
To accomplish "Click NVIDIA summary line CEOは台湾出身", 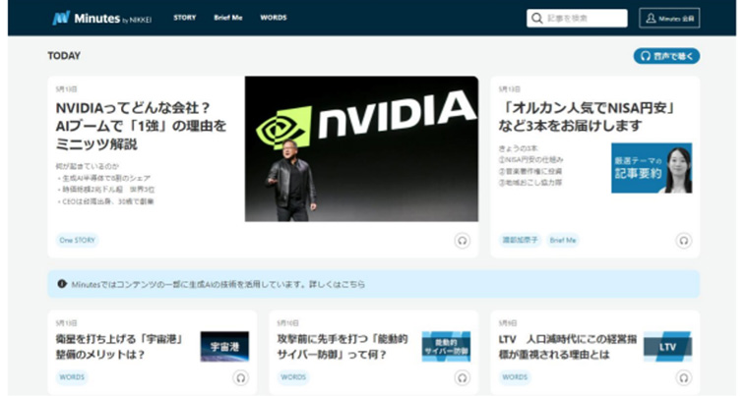I will point(105,201).
